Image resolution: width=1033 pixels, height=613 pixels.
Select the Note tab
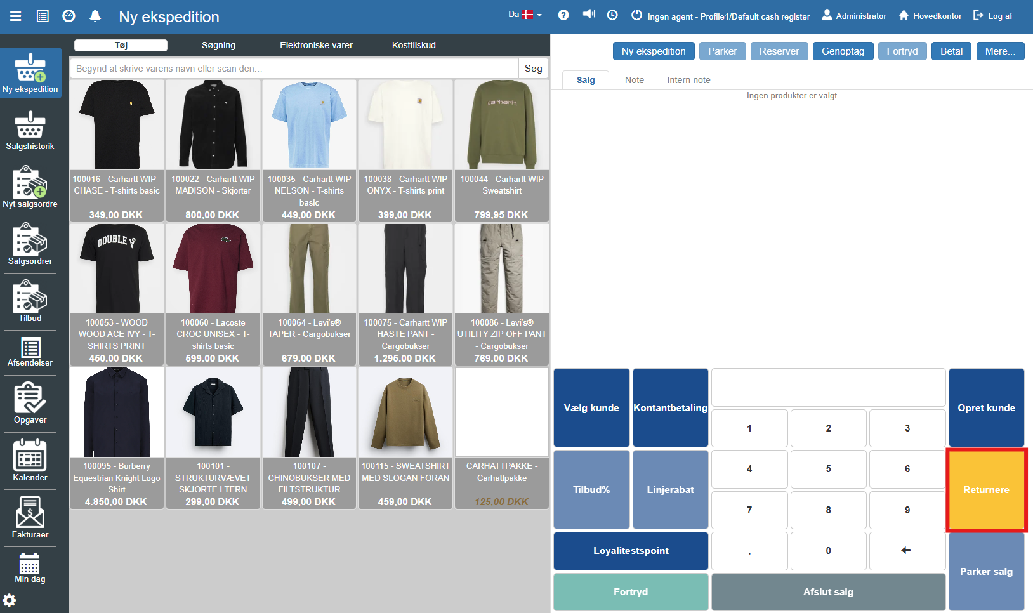635,80
